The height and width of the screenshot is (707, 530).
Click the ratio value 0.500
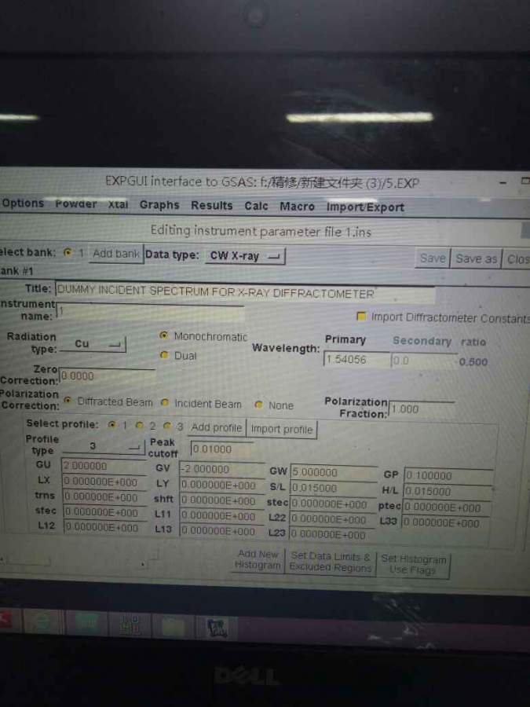click(473, 362)
